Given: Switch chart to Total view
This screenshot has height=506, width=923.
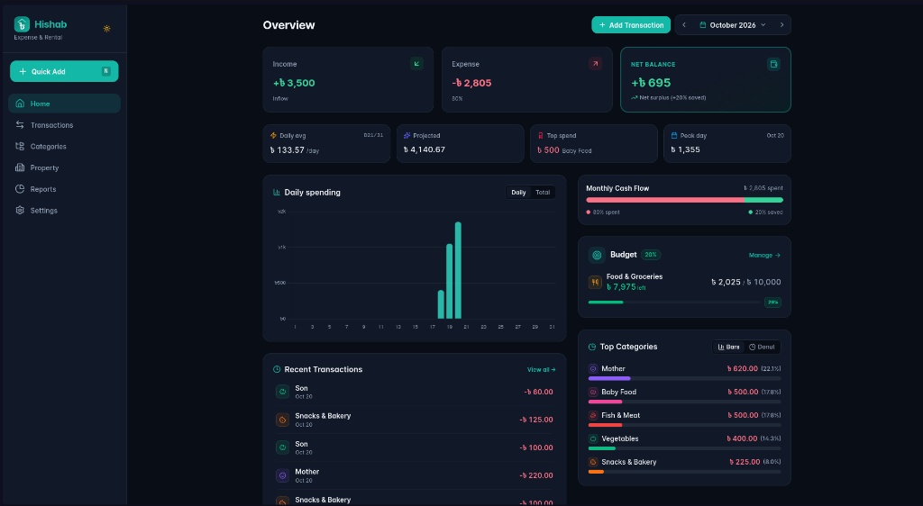Looking at the screenshot, I should coord(543,192).
